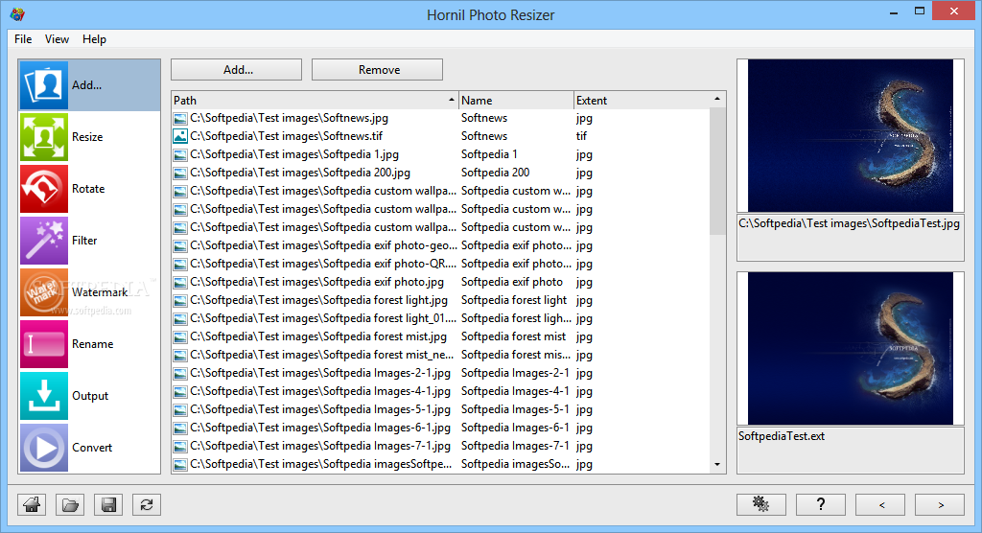Open the Convert step
The image size is (982, 533).
[89, 448]
